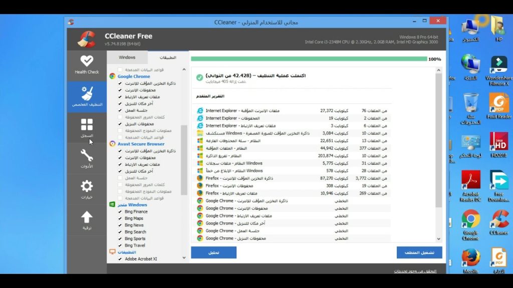Click the CCleaner logo in header
513x288 pixels.
pyautogui.click(x=87, y=39)
